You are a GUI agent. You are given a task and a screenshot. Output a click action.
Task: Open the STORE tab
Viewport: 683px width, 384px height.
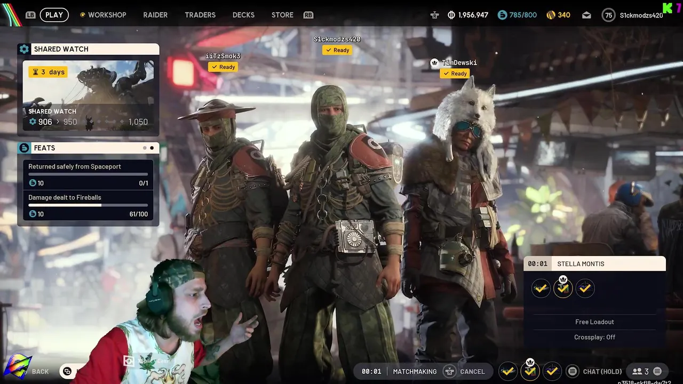coord(282,15)
